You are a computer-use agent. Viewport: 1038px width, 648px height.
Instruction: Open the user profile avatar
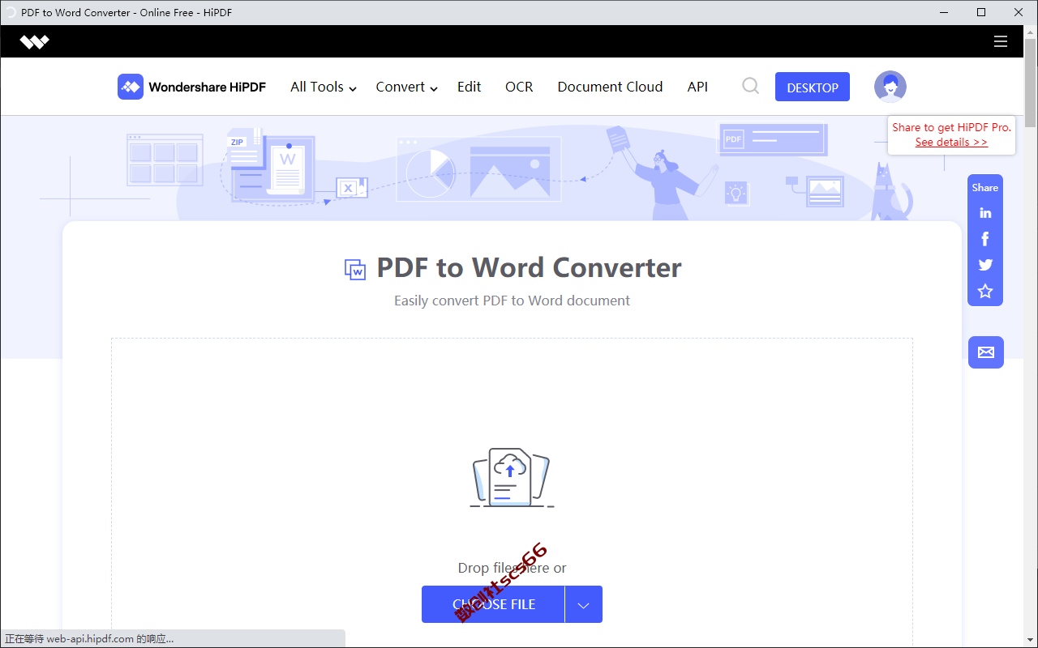890,87
